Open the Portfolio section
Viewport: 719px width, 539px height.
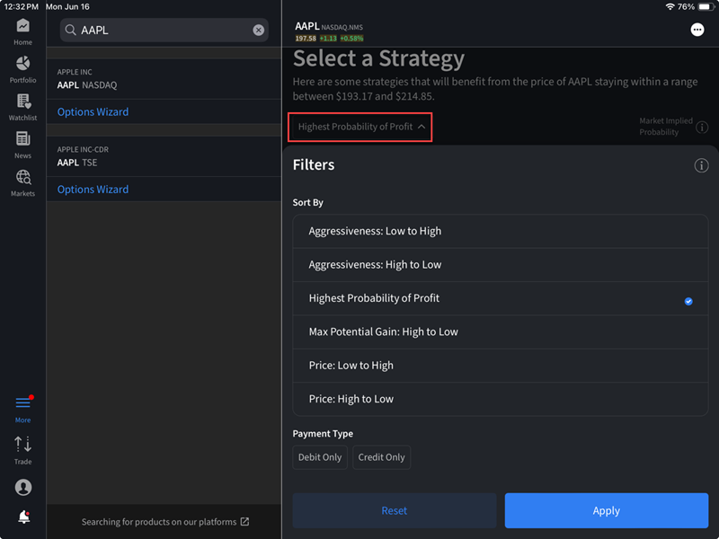[x=22, y=70]
